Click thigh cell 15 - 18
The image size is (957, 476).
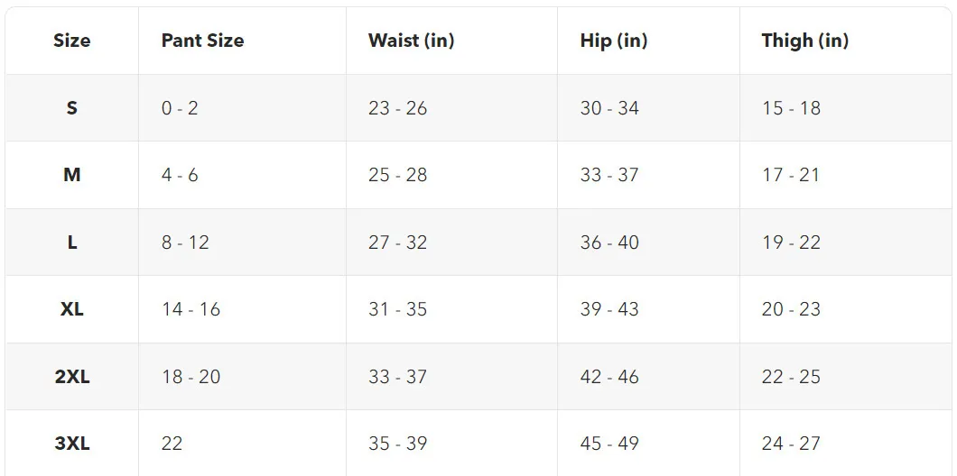[x=791, y=108]
